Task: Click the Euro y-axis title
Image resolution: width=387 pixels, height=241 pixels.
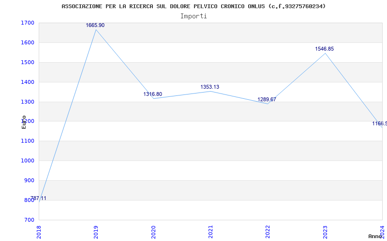Action: tap(24, 122)
